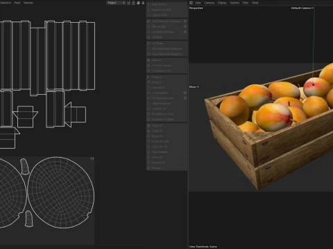
Task: Click the down-arrow icon in UV toolbar
Action: coord(143,3)
